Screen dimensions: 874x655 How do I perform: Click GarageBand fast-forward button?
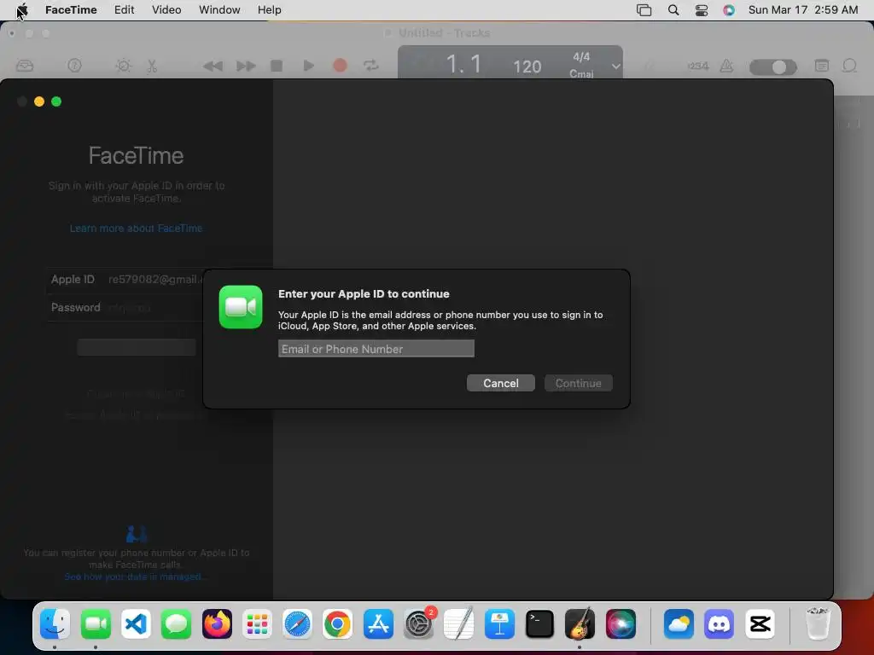coord(246,67)
